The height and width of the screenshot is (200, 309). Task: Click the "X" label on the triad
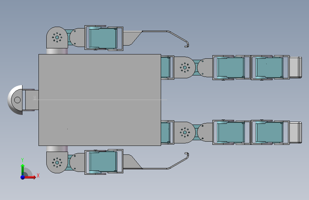click(x=38, y=175)
